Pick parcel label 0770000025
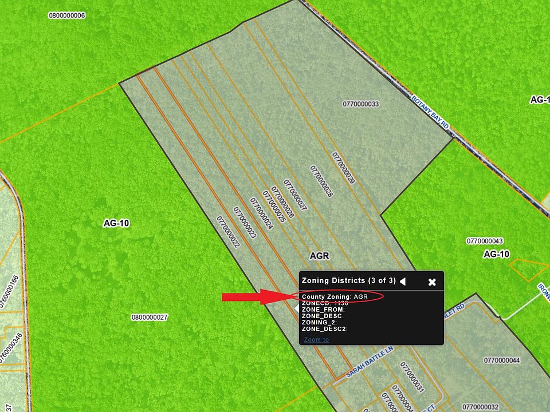550x412 pixels. (274, 207)
